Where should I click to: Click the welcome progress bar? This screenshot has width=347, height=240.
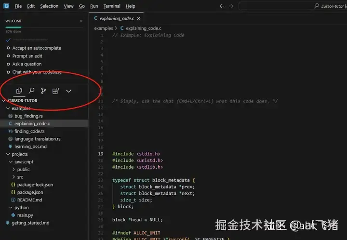point(44,27)
